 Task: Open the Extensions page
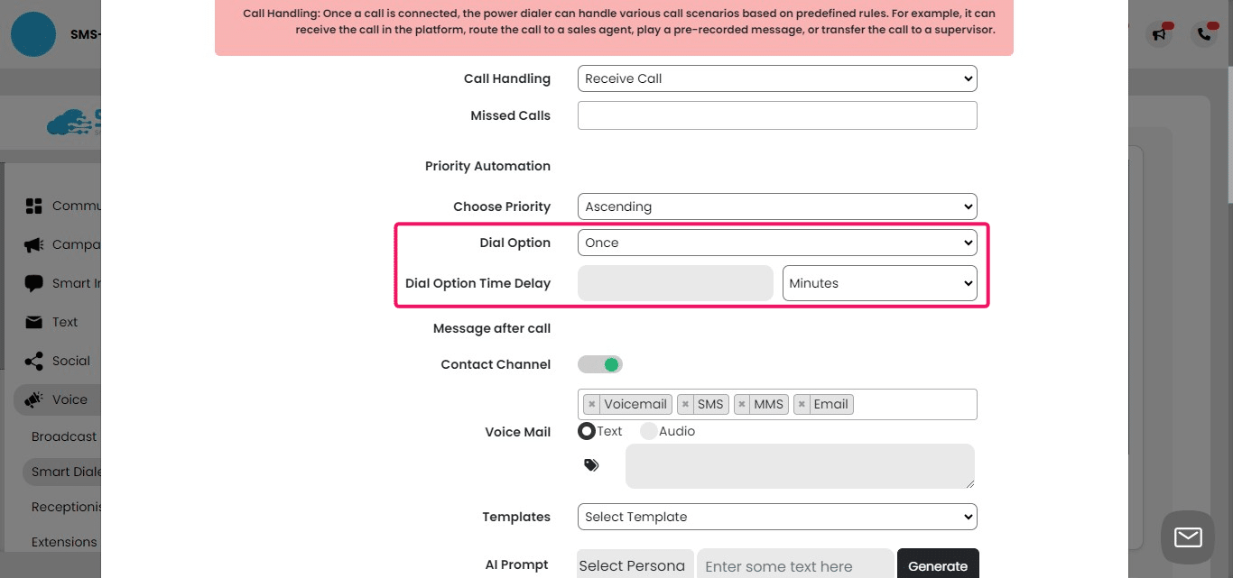click(x=64, y=542)
